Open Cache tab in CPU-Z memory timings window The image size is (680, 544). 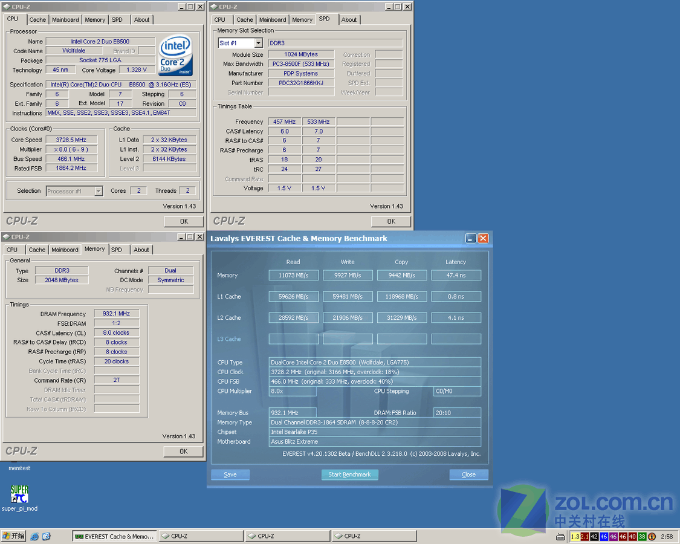coord(37,250)
